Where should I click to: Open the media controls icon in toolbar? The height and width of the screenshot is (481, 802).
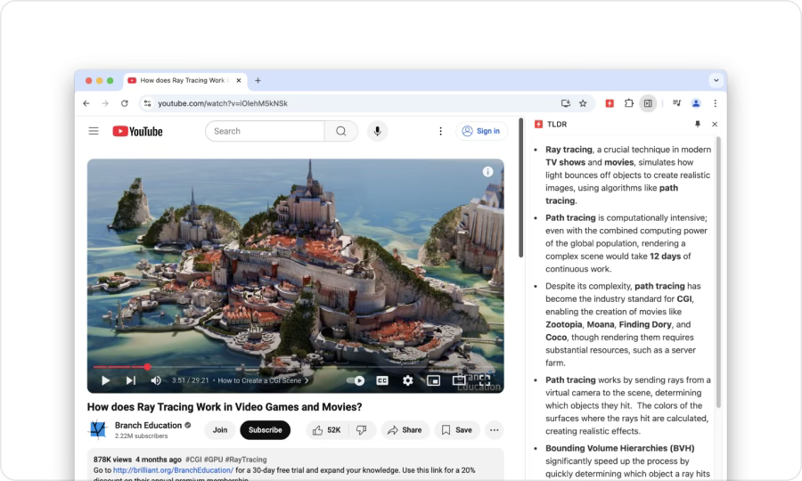(x=676, y=103)
